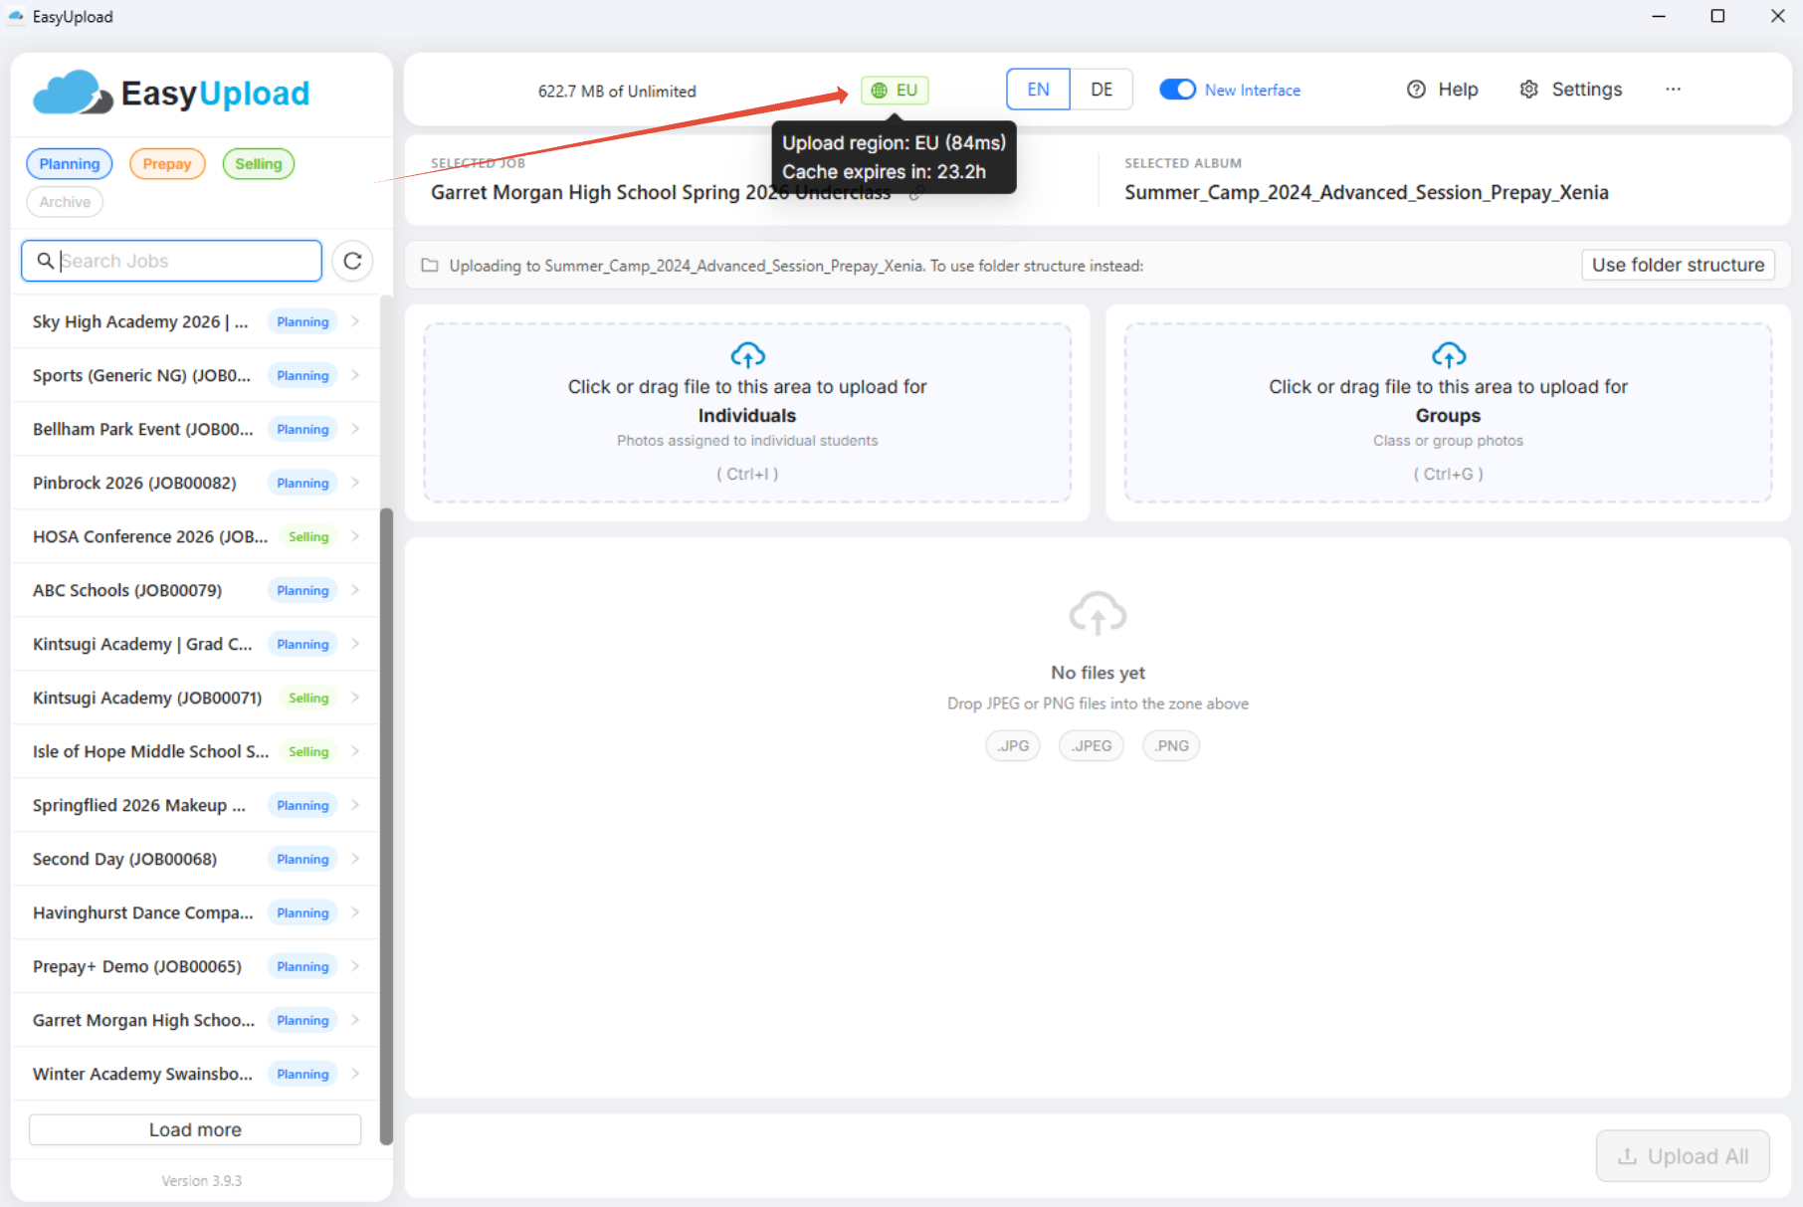
Task: Click the No files yet message
Action: [1098, 673]
